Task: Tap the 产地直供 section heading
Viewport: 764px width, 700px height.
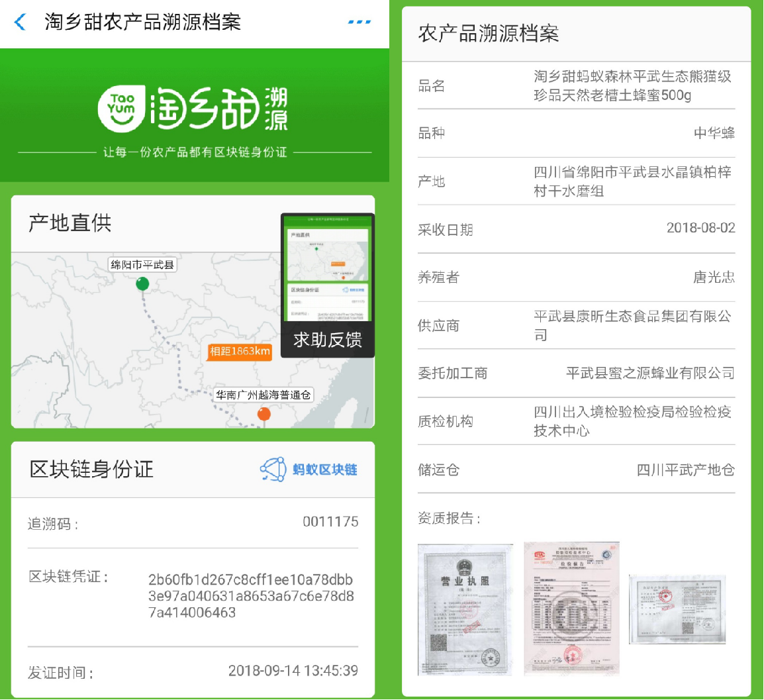Action: (70, 223)
